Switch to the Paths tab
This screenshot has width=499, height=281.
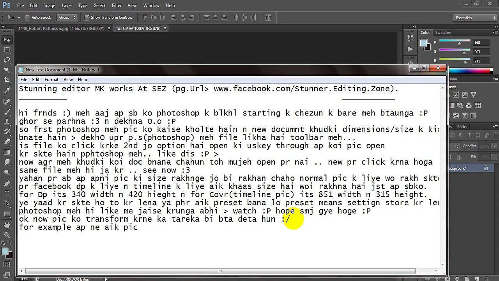pos(462,126)
